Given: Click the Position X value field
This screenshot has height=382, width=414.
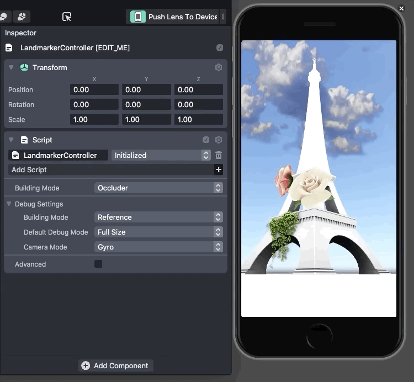Looking at the screenshot, I should click(x=94, y=90).
